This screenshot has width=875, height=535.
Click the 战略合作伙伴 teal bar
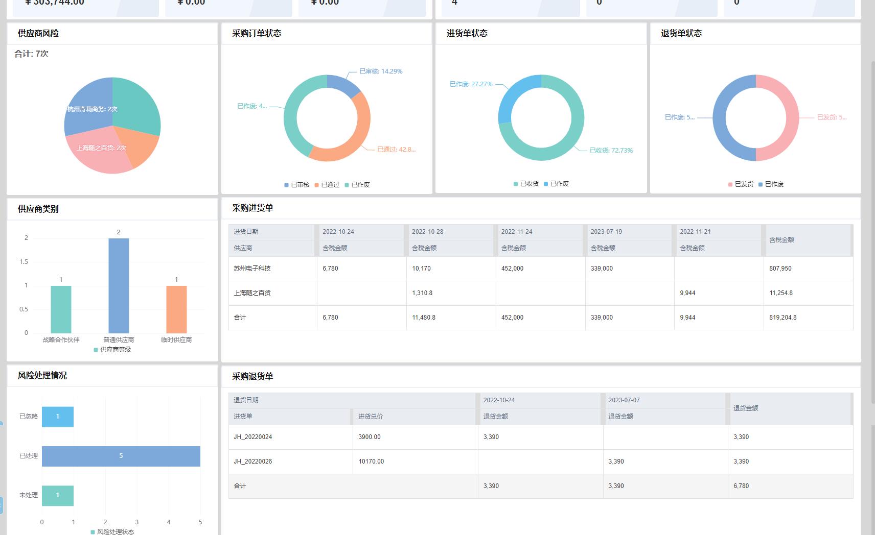coord(61,309)
